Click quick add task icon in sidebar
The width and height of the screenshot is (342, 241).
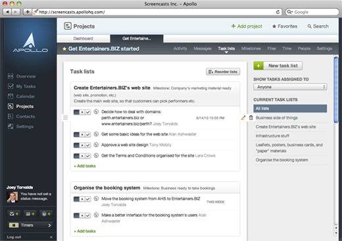click(x=14, y=213)
